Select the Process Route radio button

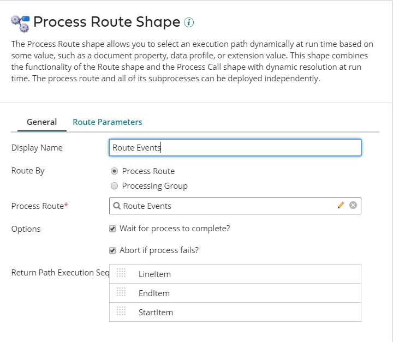(114, 171)
